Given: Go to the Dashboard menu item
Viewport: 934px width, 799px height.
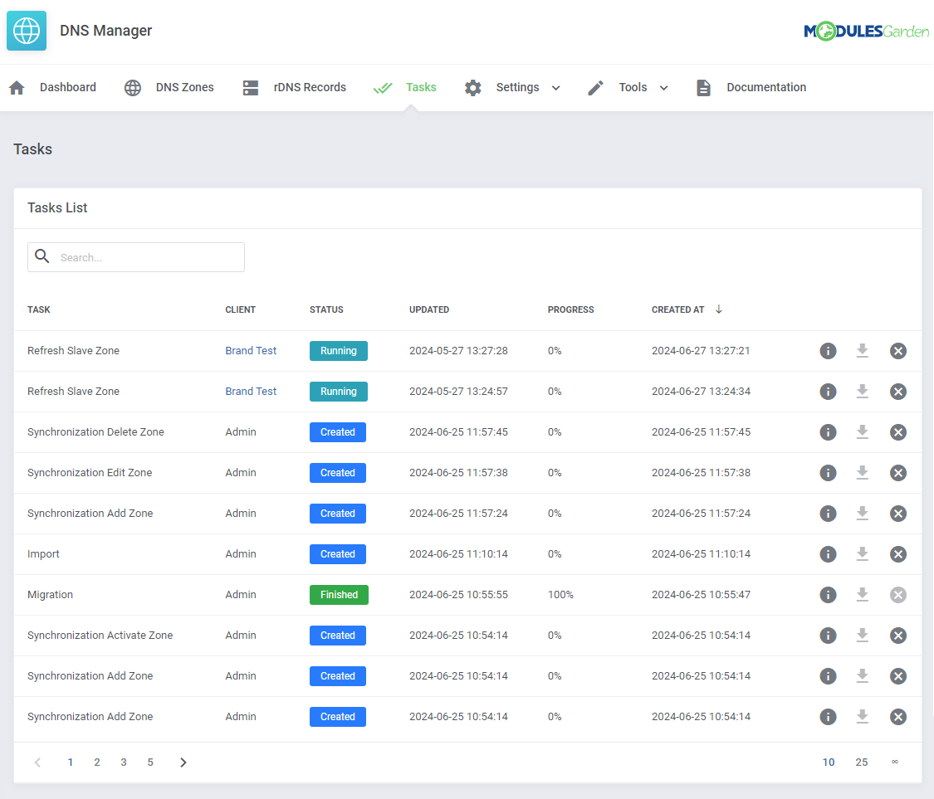Looking at the screenshot, I should pos(68,87).
